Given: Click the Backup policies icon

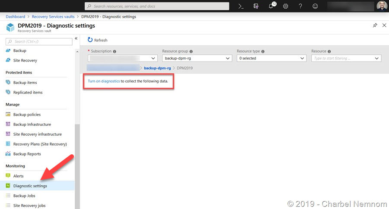Looking at the screenshot, I should pos(8,114).
